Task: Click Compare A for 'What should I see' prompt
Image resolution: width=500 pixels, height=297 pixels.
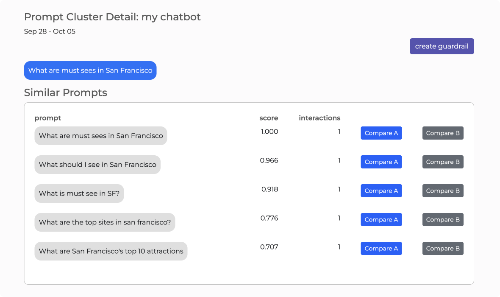Action: tap(381, 162)
